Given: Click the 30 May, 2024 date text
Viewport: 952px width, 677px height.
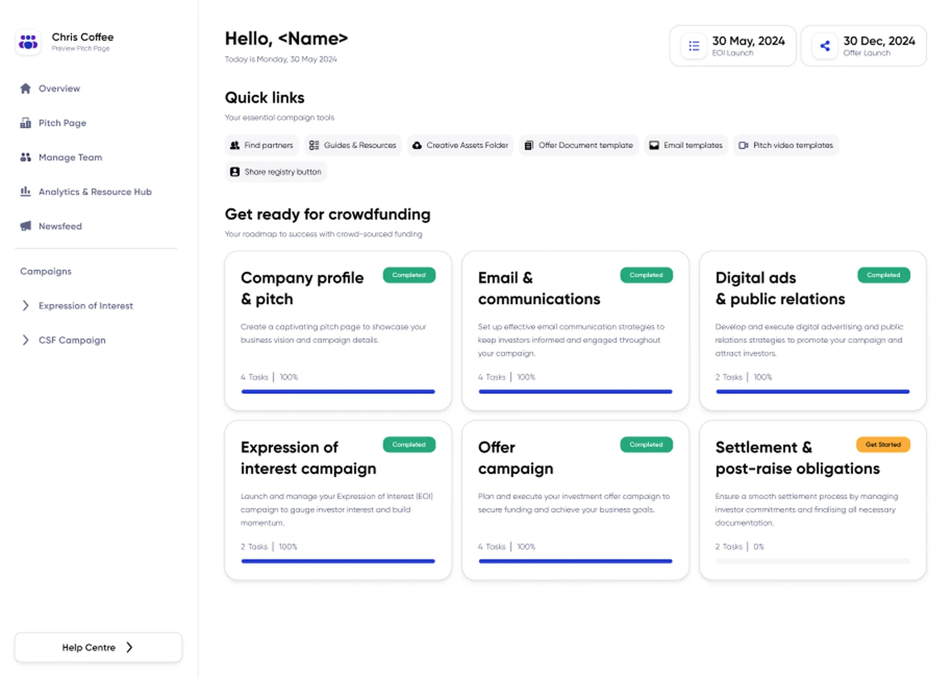Looking at the screenshot, I should 749,41.
